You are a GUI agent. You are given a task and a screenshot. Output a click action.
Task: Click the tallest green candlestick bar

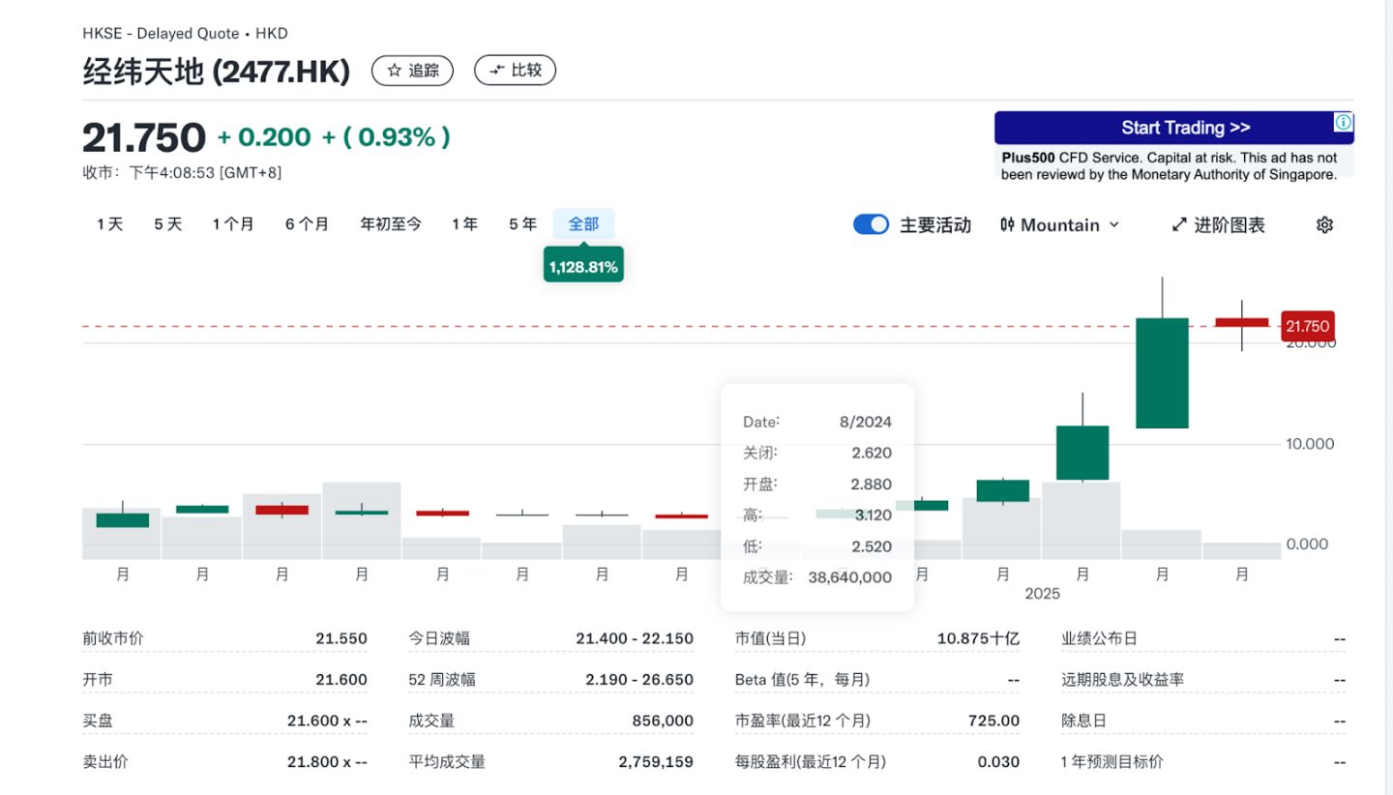pyautogui.click(x=1162, y=372)
